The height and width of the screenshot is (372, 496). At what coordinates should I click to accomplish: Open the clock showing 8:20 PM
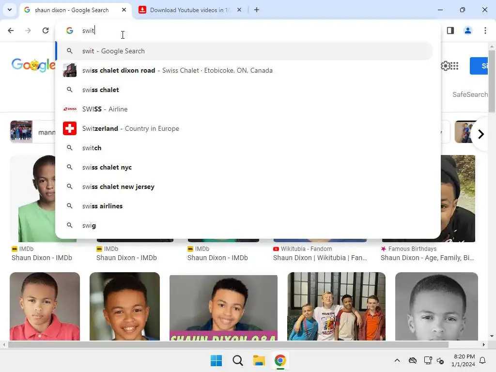click(464, 360)
